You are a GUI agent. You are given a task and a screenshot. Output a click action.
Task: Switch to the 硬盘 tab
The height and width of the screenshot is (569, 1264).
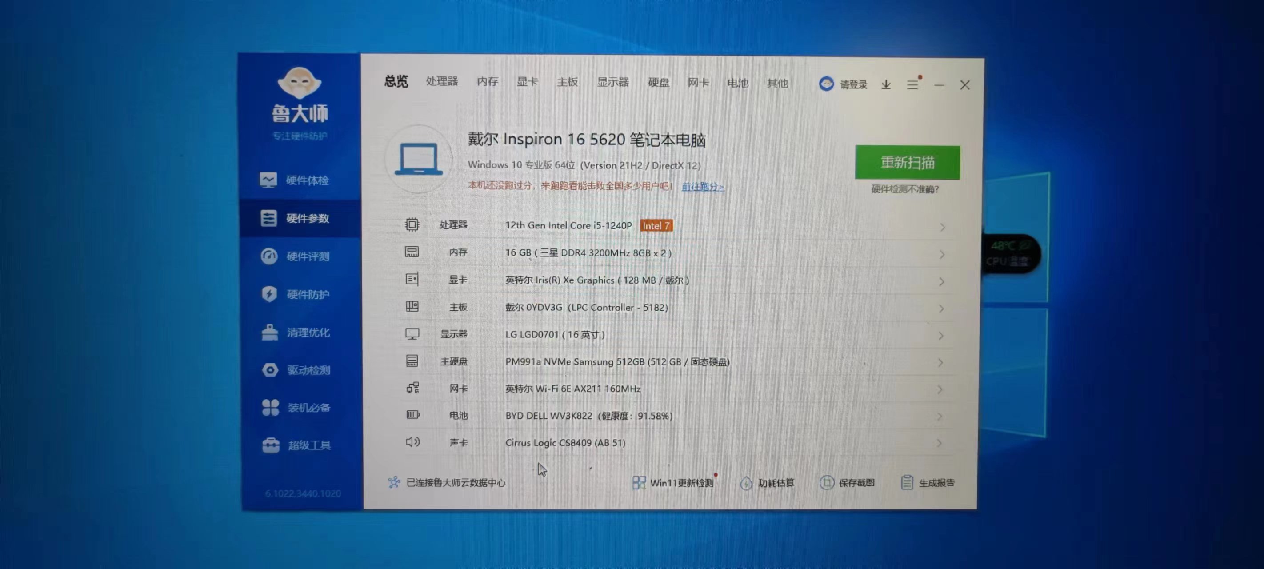point(658,83)
